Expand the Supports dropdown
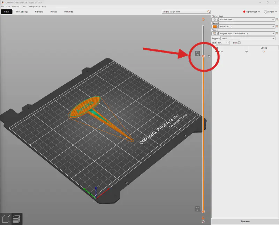The image size is (279, 225). tap(248, 38)
